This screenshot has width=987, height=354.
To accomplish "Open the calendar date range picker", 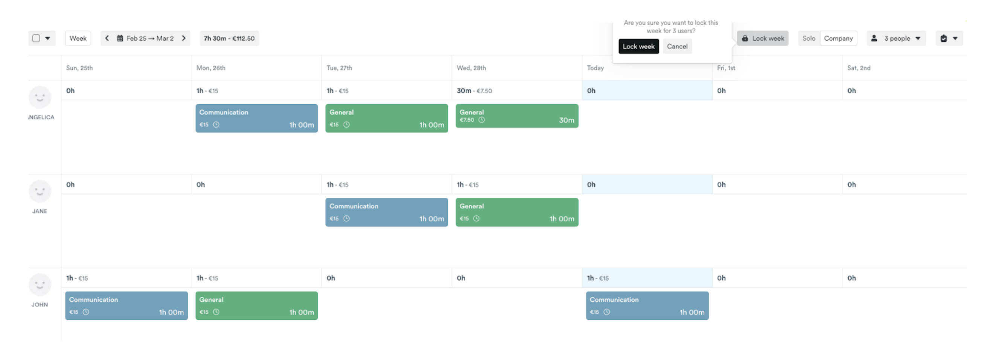I will point(146,38).
